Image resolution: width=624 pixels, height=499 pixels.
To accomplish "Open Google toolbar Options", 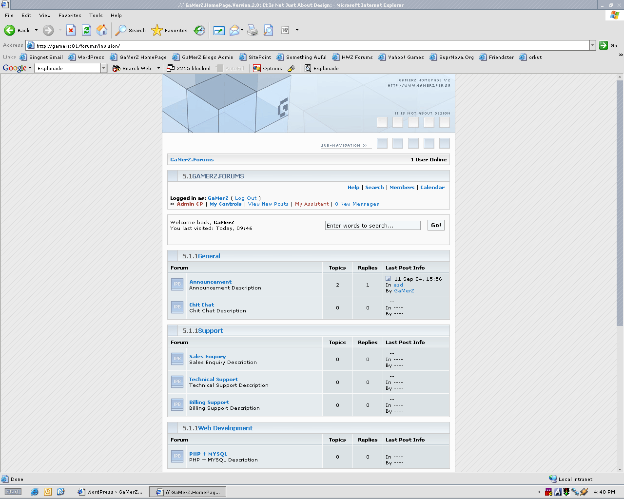I will [x=267, y=68].
